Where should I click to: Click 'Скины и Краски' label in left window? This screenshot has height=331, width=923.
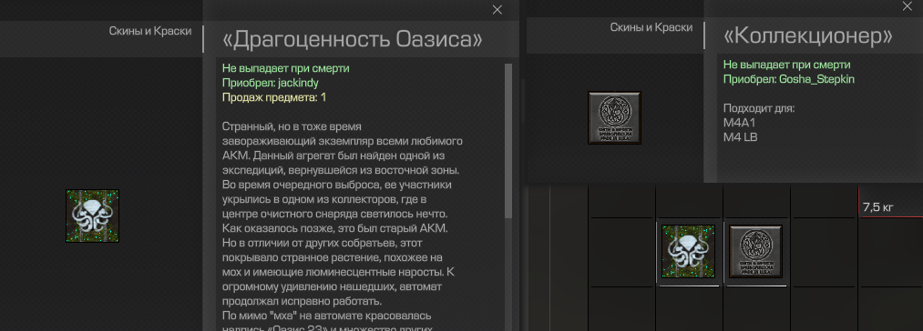pos(150,31)
